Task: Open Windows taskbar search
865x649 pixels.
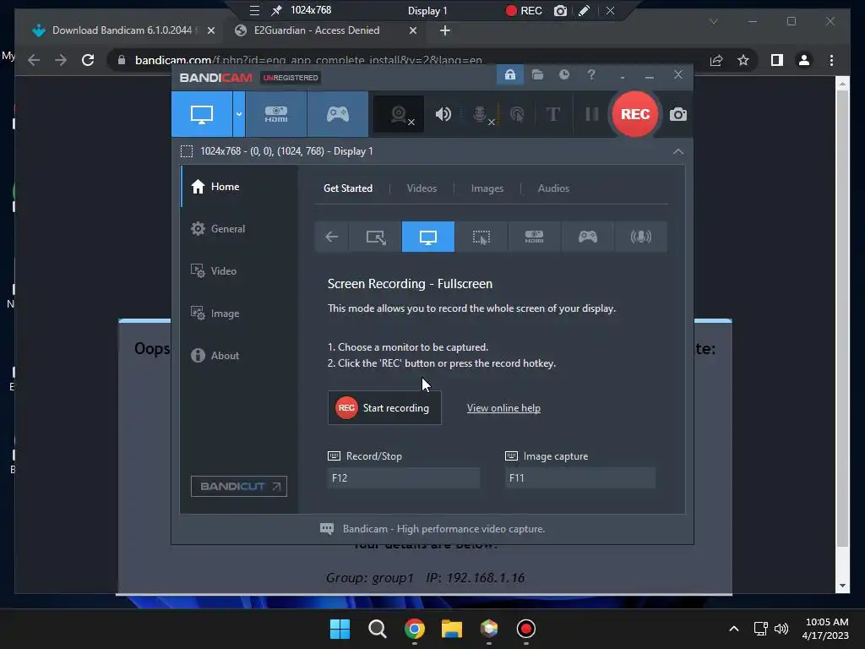Action: [378, 629]
